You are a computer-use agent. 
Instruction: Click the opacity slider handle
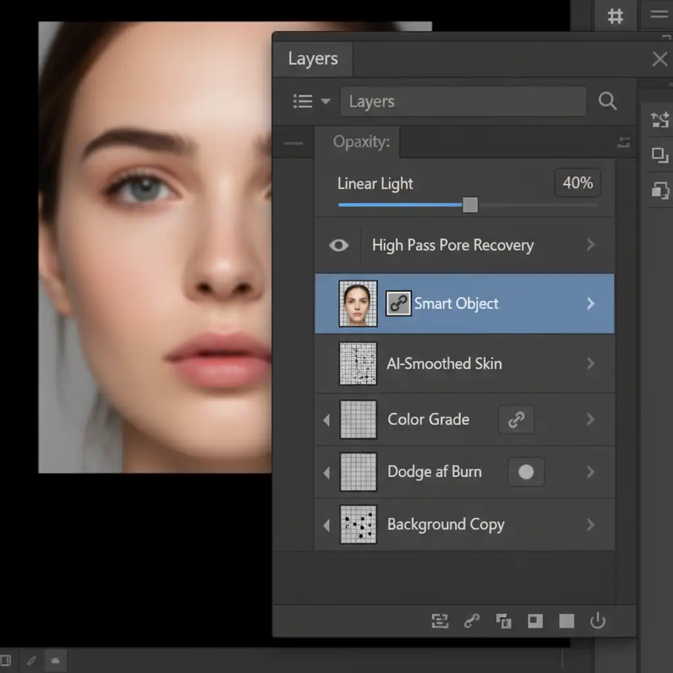pyautogui.click(x=470, y=206)
